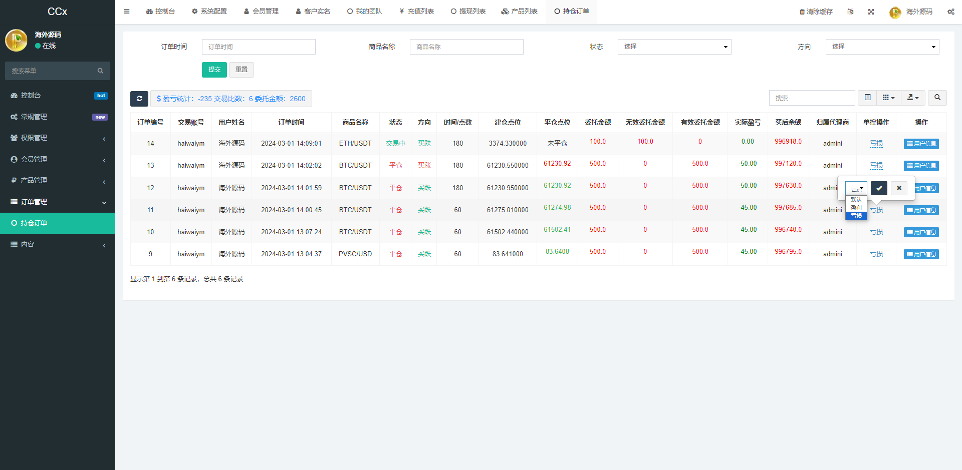
Task: Open the 状态 select dropdown
Action: click(674, 47)
